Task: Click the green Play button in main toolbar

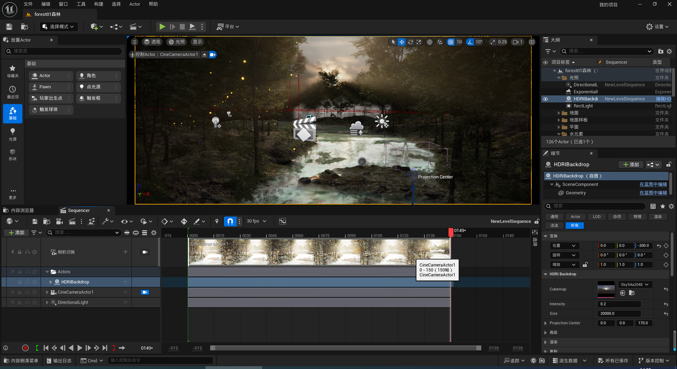Action: pos(162,27)
